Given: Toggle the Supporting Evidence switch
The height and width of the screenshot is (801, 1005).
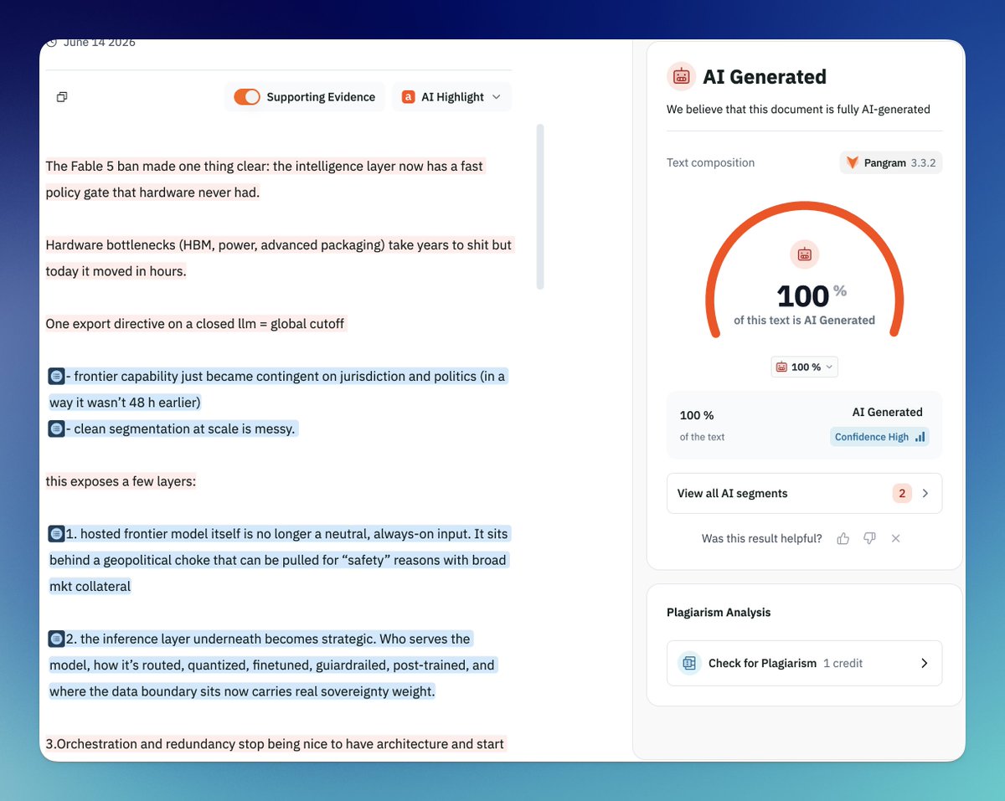Looking at the screenshot, I should tap(247, 97).
